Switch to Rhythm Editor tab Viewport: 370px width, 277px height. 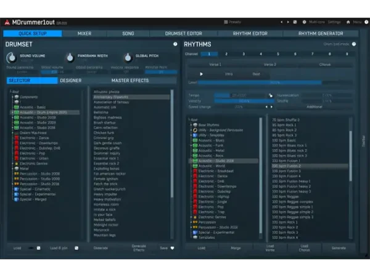point(250,33)
